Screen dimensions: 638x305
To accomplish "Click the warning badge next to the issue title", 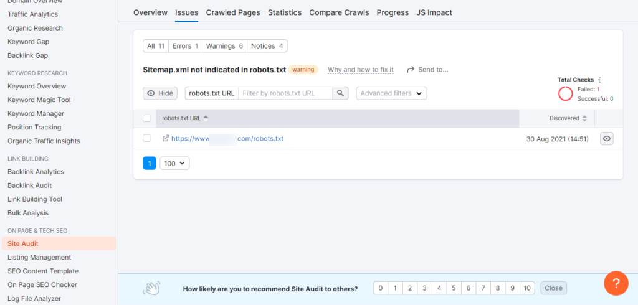I will pyautogui.click(x=303, y=70).
